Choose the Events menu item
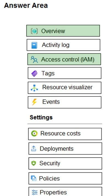 (x=65, y=102)
